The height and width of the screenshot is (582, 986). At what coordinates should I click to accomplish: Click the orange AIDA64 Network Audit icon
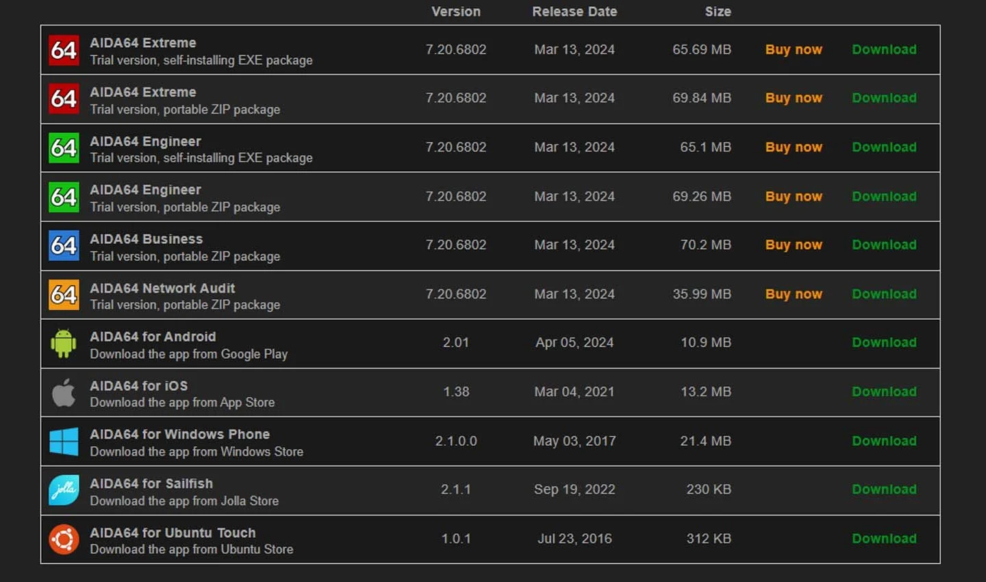pos(64,294)
